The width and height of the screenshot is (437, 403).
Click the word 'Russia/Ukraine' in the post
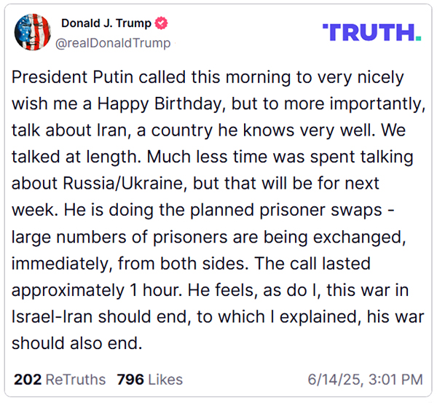(123, 184)
